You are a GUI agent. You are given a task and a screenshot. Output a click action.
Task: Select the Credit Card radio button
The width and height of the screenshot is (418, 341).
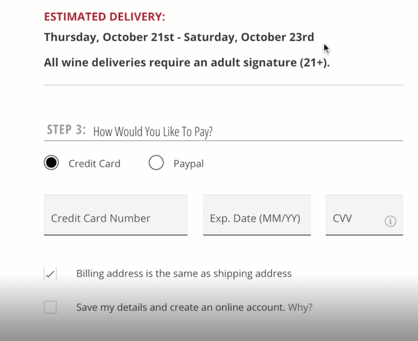tap(51, 162)
